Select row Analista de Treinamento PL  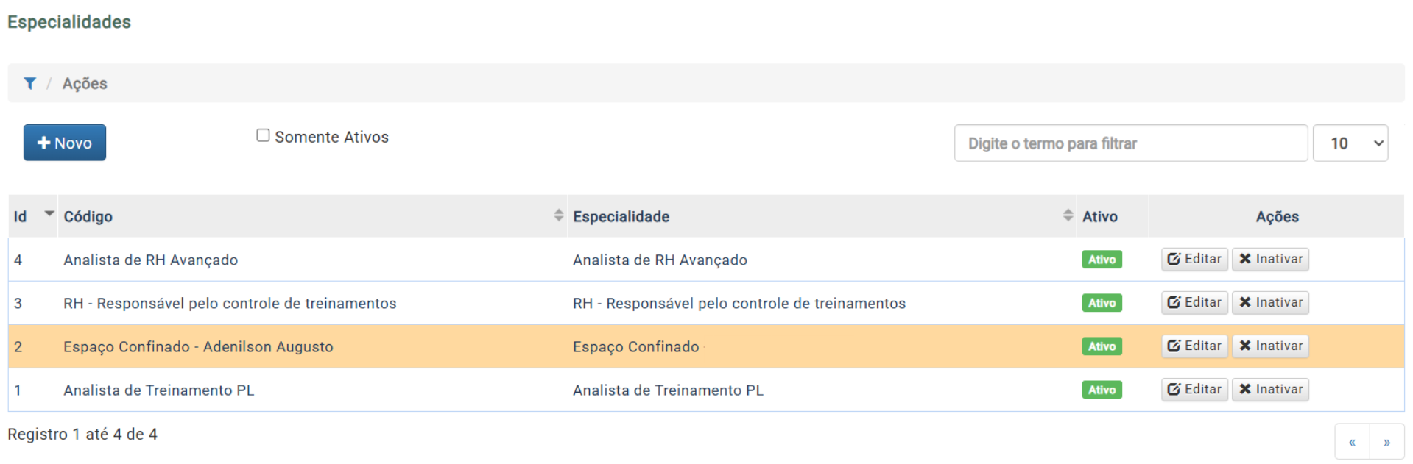click(x=706, y=390)
